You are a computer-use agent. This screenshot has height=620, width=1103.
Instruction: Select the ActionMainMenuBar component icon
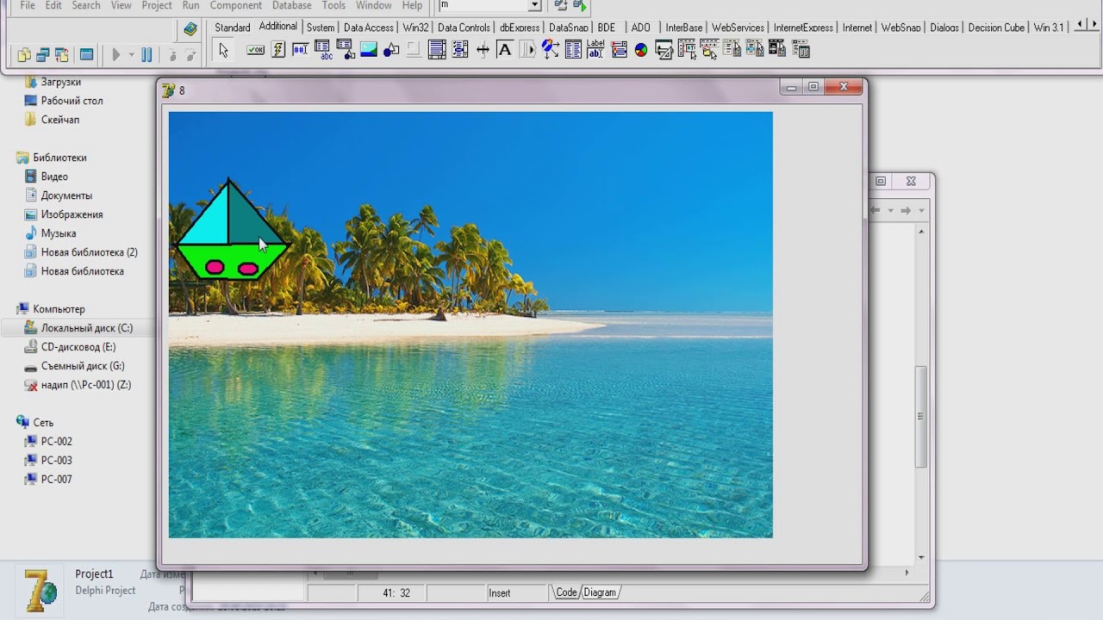pos(687,50)
